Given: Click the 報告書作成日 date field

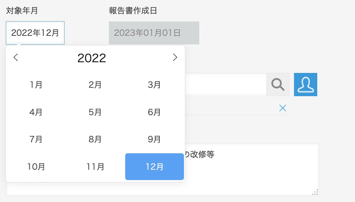Looking at the screenshot, I should (154, 33).
